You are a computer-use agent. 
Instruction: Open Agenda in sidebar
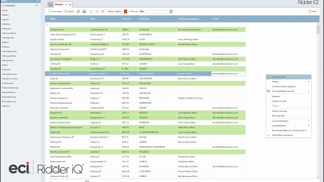point(6,19)
